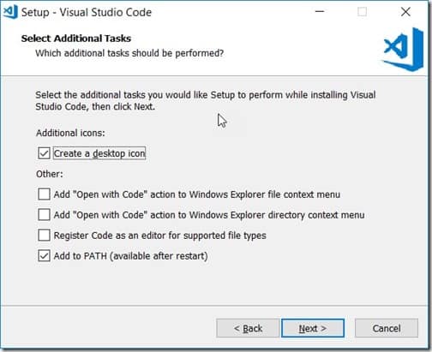Enable Open with Code for directory context menu
432x352 pixels.
click(44, 215)
